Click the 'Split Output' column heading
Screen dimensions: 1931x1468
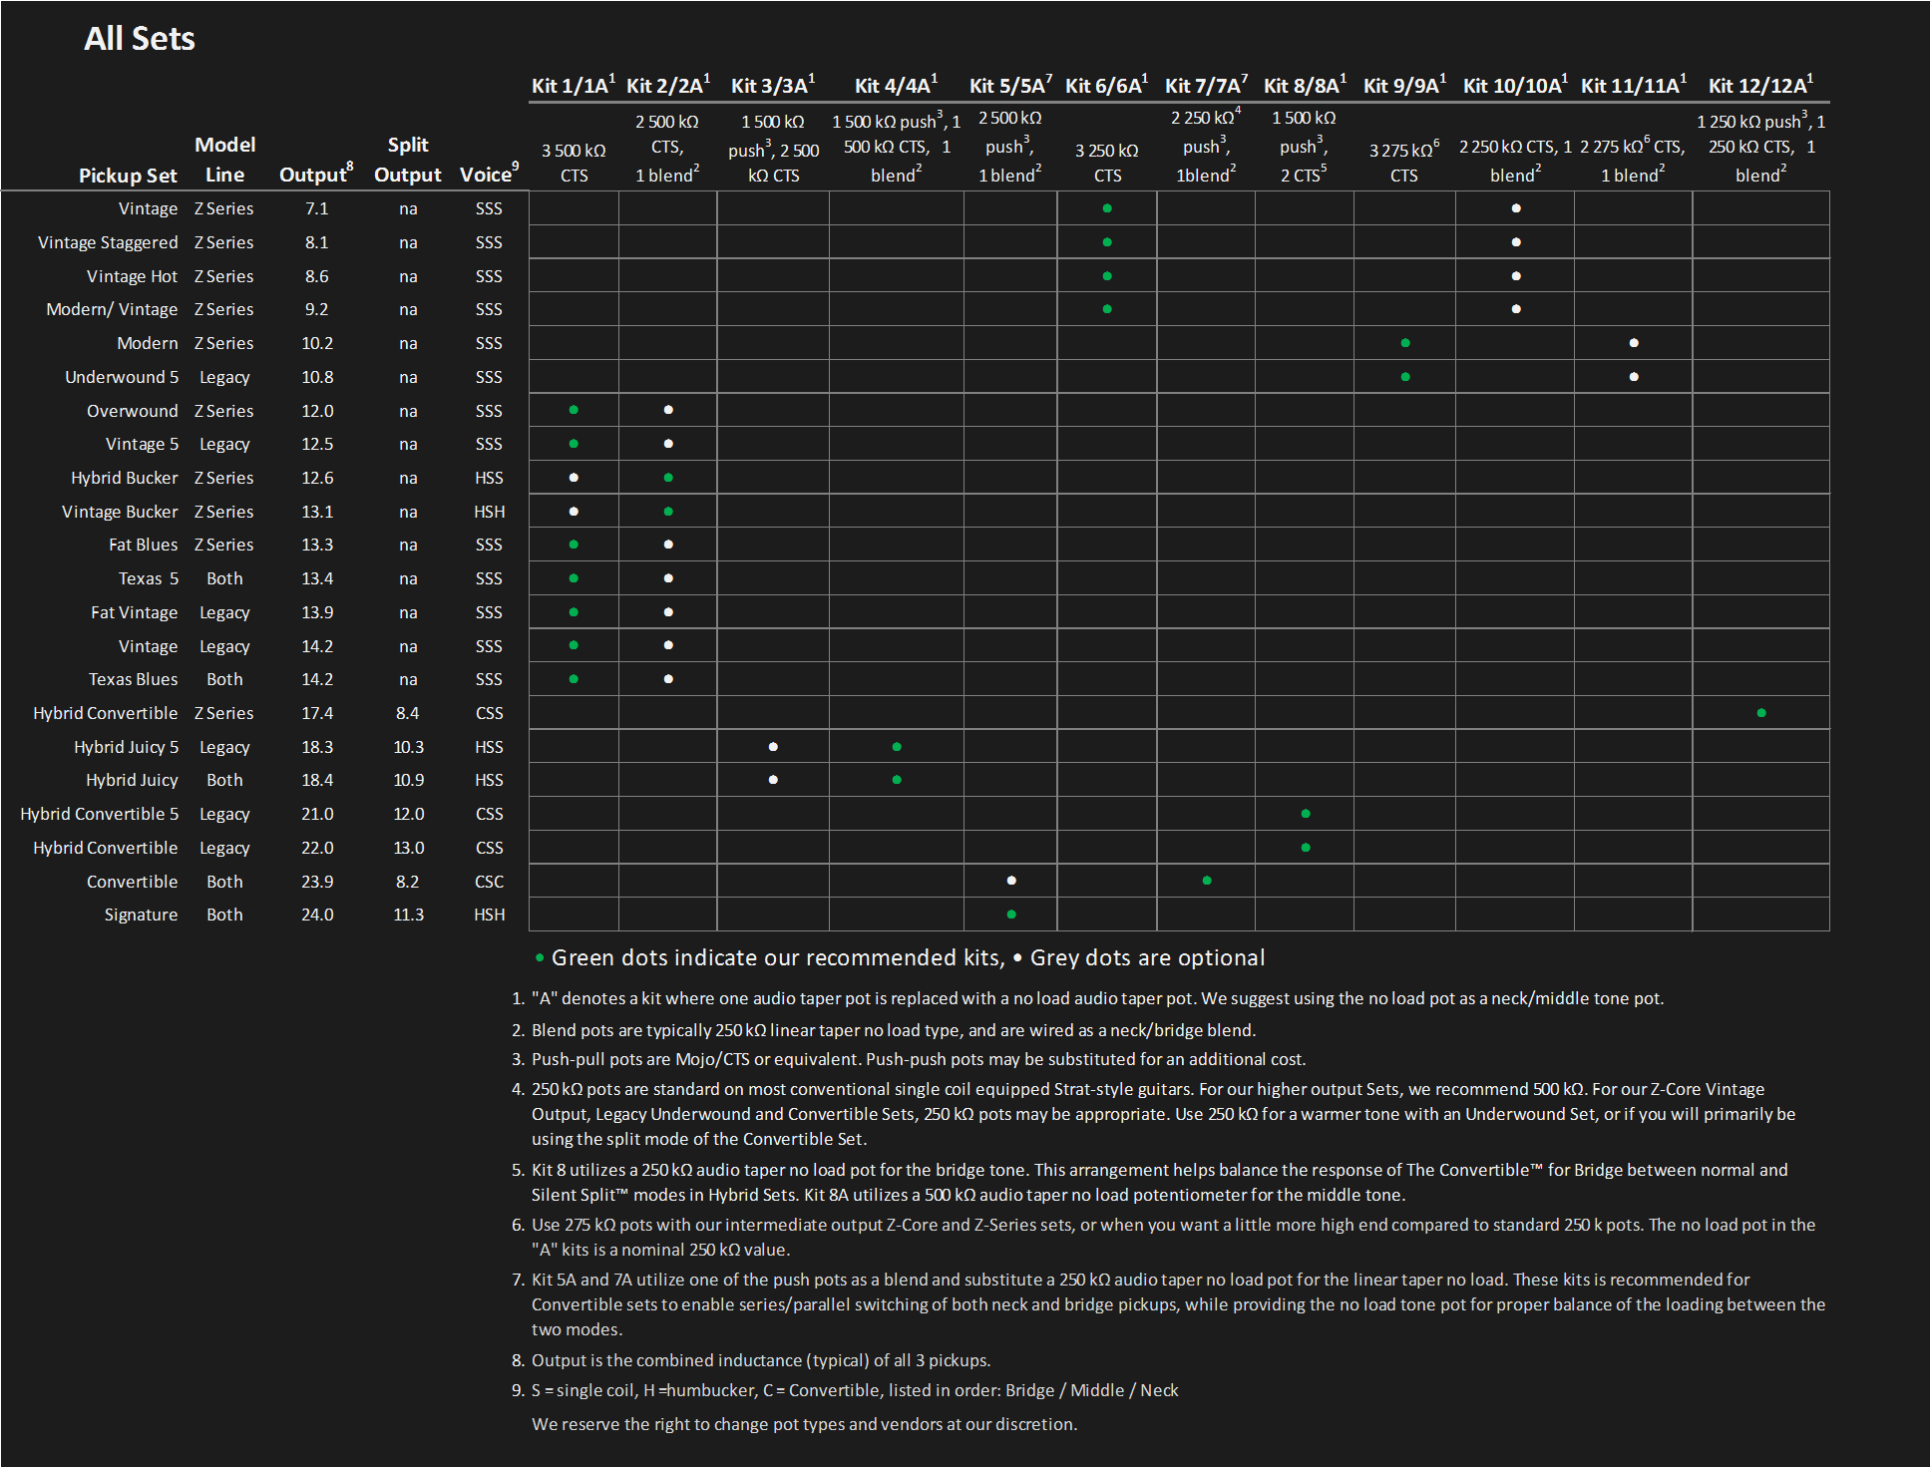point(408,160)
